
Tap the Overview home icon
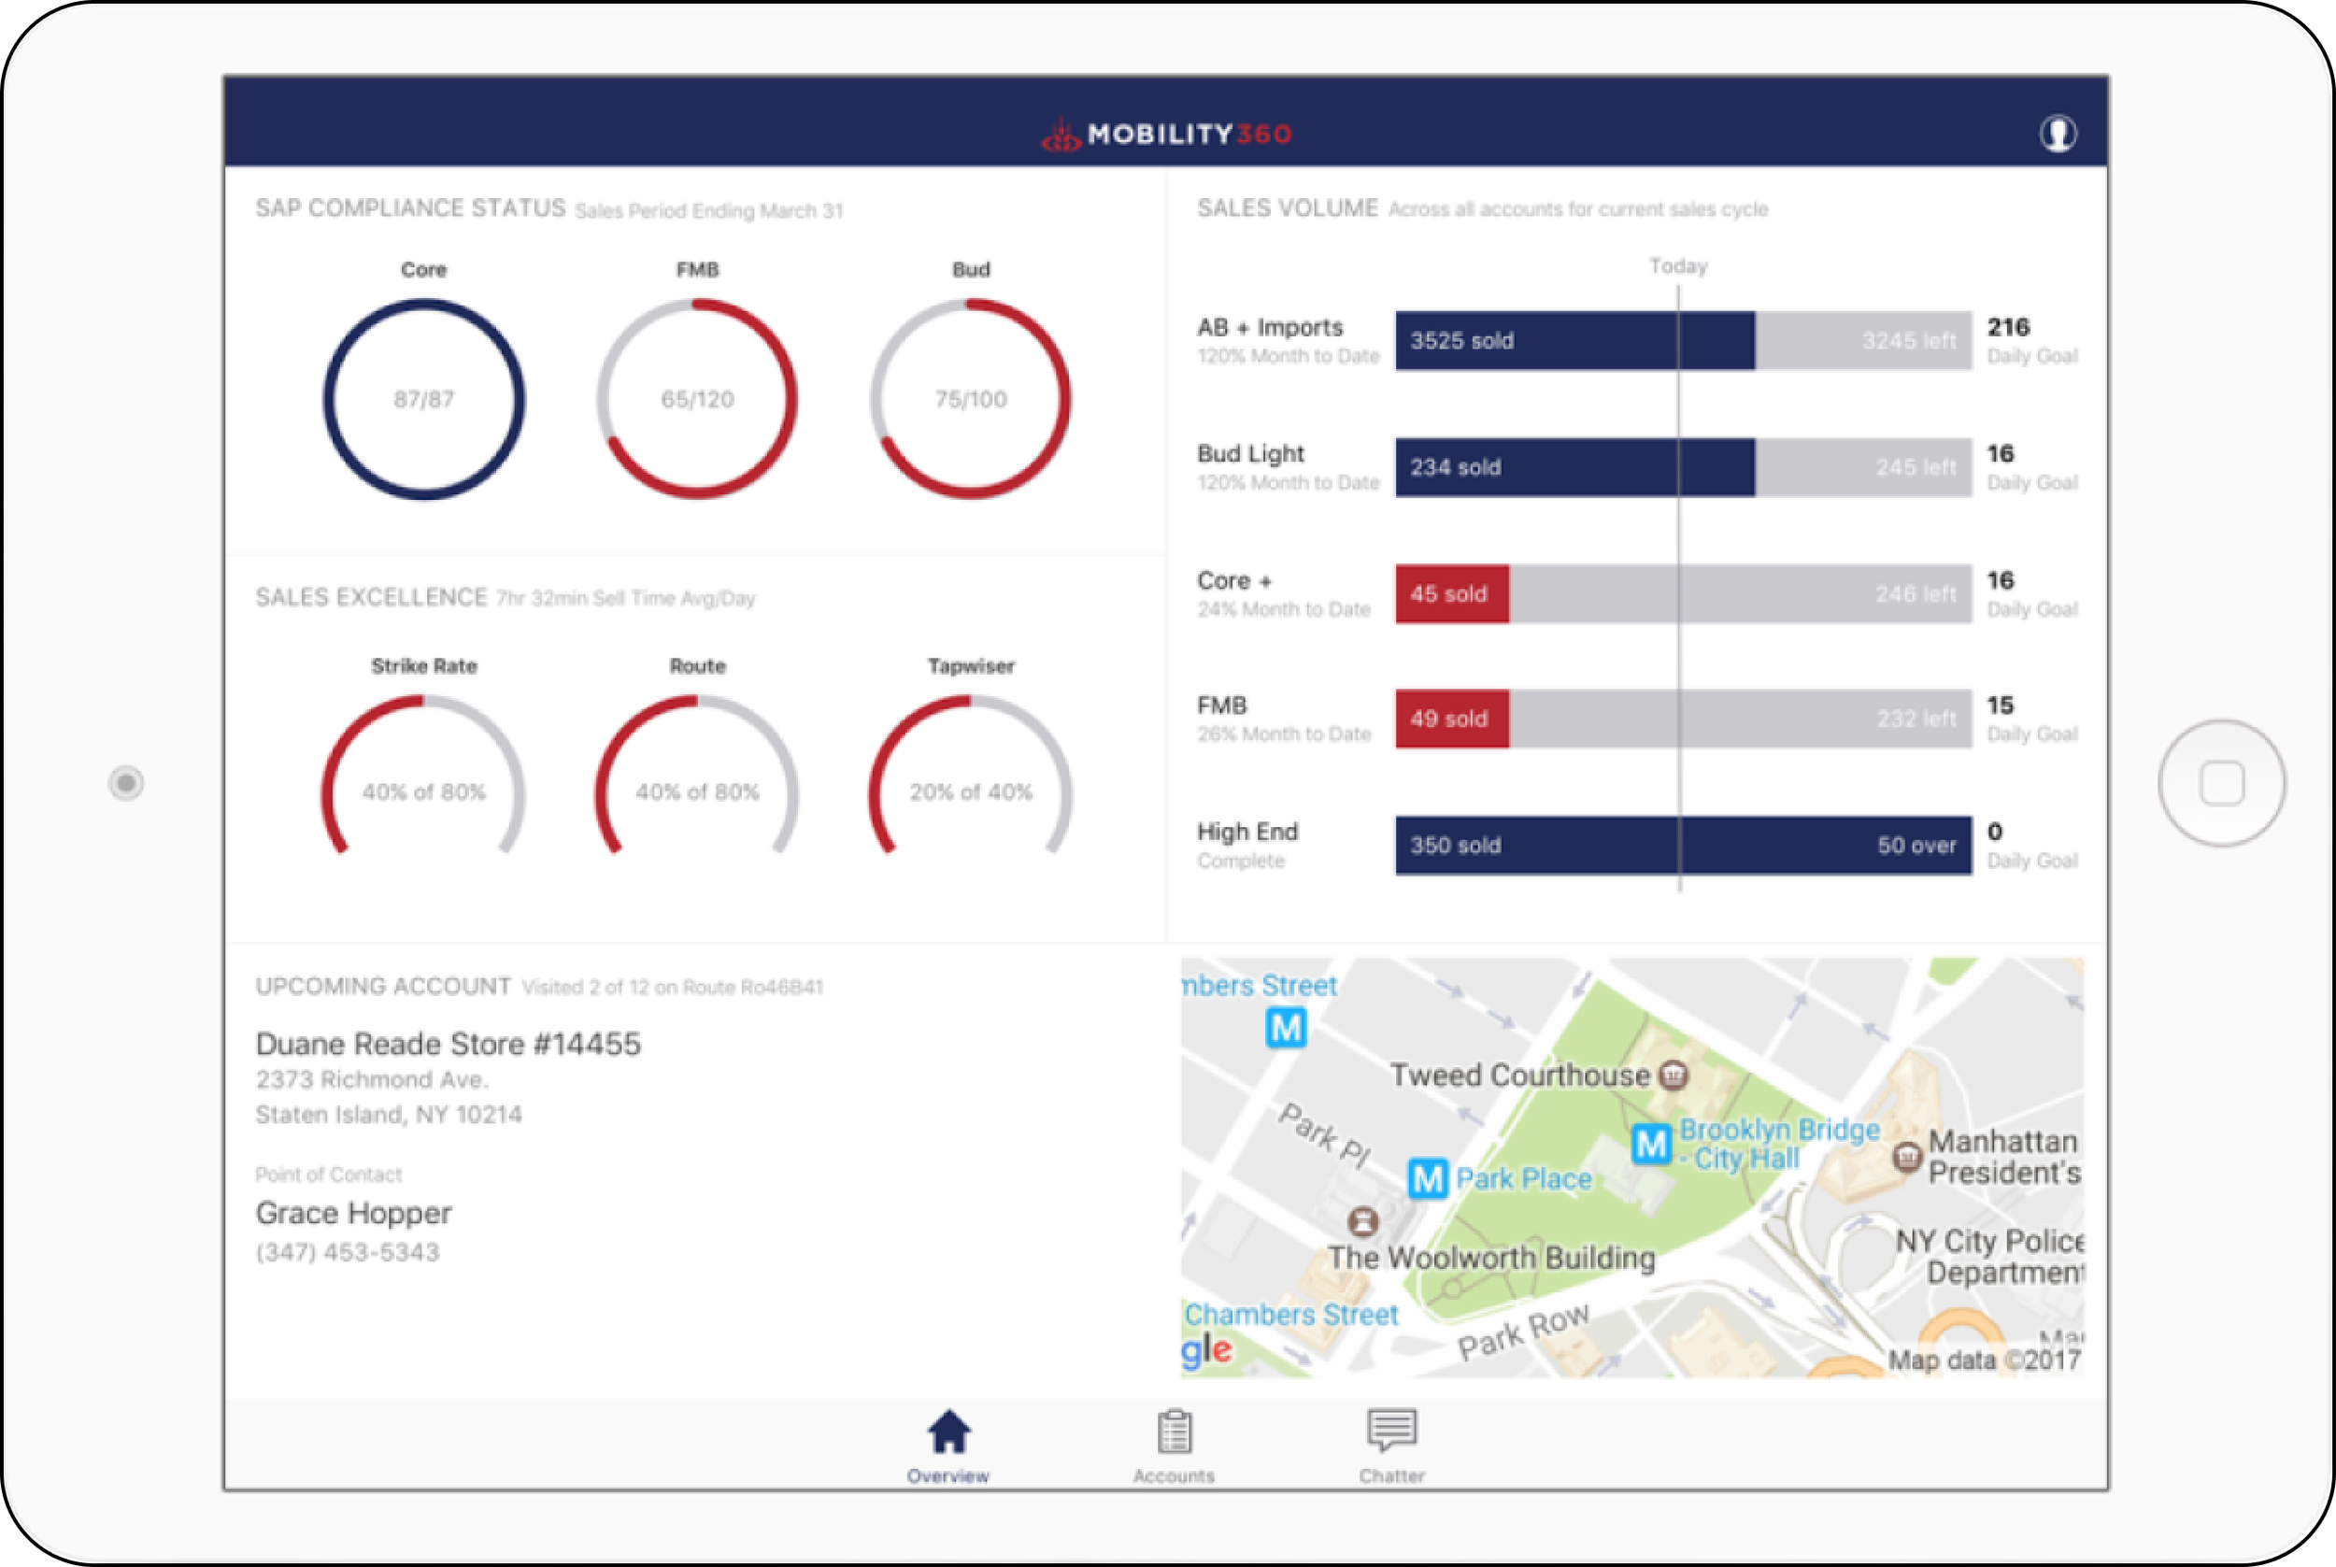coord(948,1432)
